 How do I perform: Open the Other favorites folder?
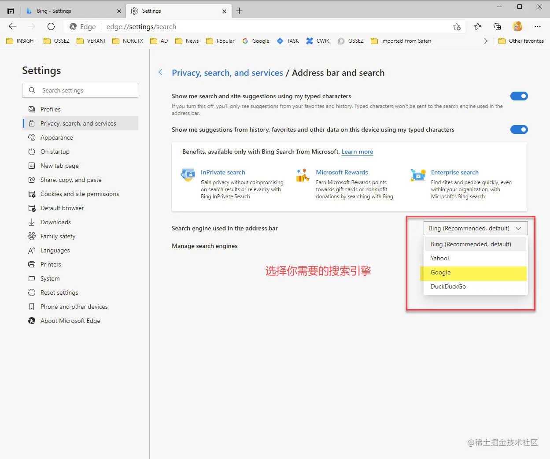point(521,41)
